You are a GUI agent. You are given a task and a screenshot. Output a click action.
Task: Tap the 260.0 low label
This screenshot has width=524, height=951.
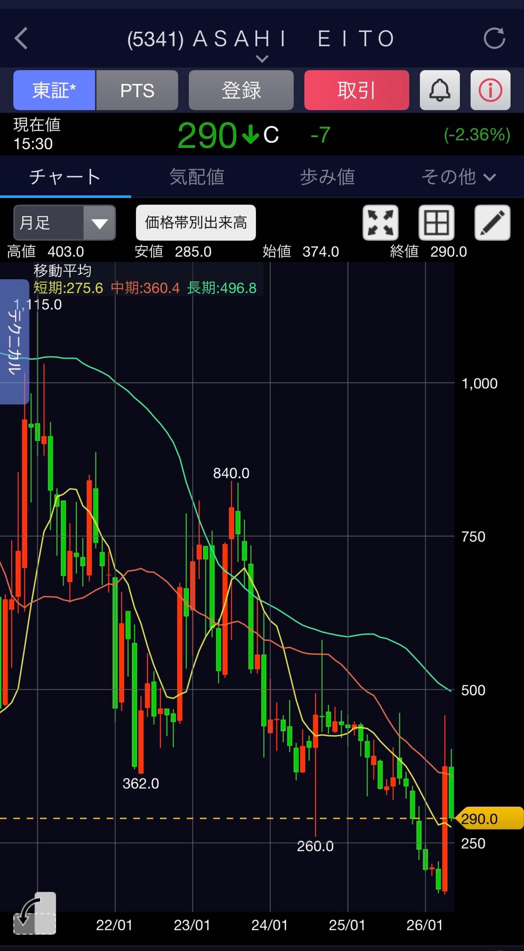(315, 846)
